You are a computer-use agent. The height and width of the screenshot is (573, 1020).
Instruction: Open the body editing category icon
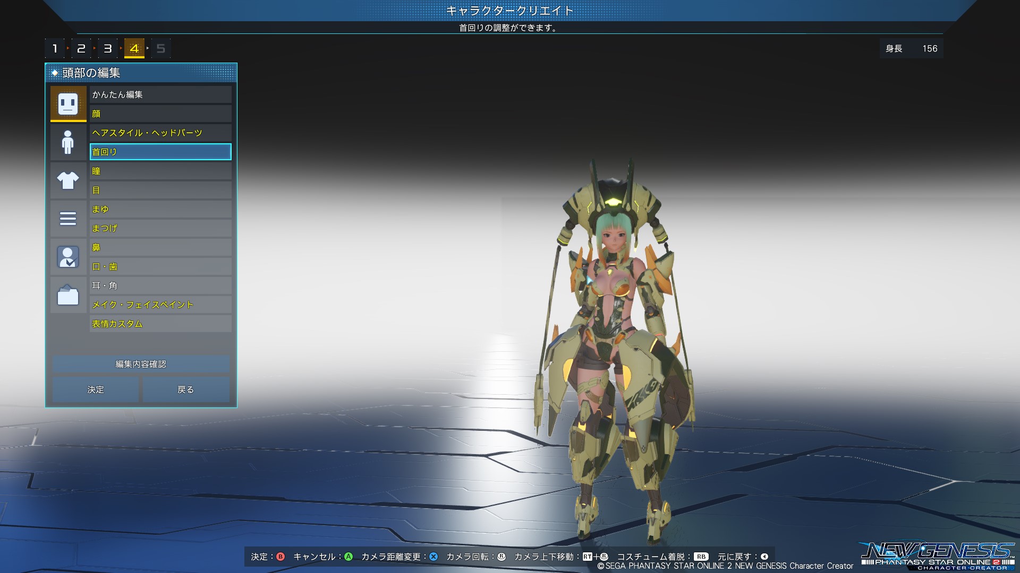[68, 142]
